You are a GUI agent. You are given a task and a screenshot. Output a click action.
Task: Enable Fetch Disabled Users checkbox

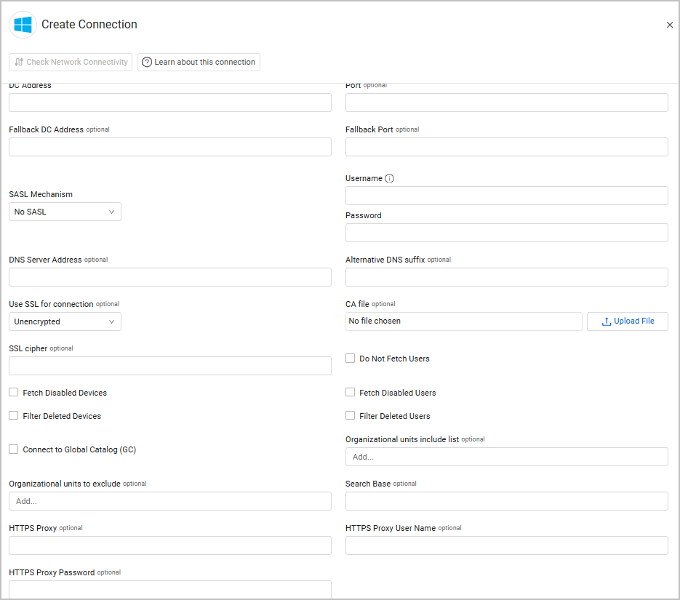click(351, 392)
